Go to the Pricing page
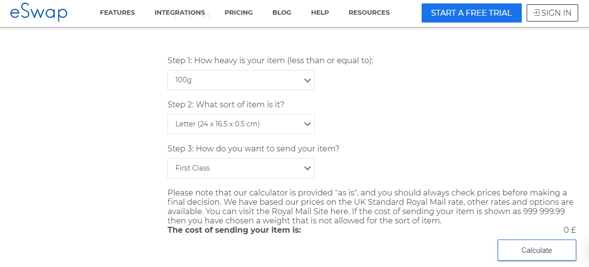Viewport: 589px width, 267px height. 239,13
